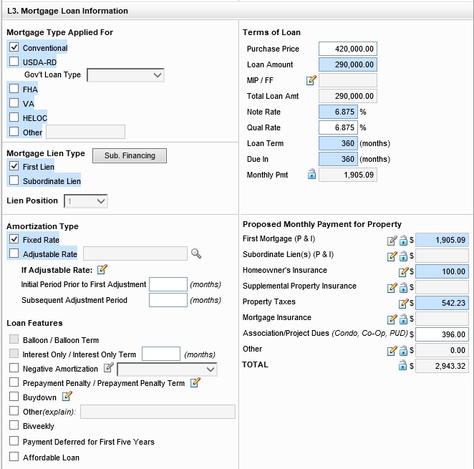Toggle lock icon for Mortgage Insurance
The width and height of the screenshot is (474, 469).
403,319
